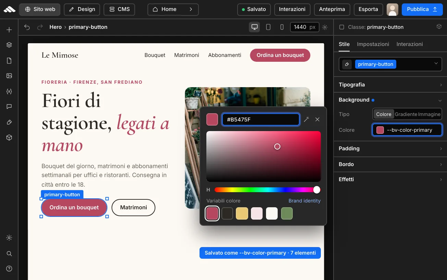This screenshot has width=447, height=280.
Task: Collapse the Background section
Action: click(390, 100)
